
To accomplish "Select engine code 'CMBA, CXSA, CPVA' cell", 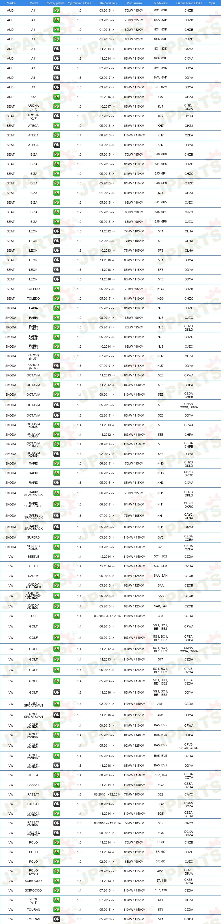I will tap(189, 649).
